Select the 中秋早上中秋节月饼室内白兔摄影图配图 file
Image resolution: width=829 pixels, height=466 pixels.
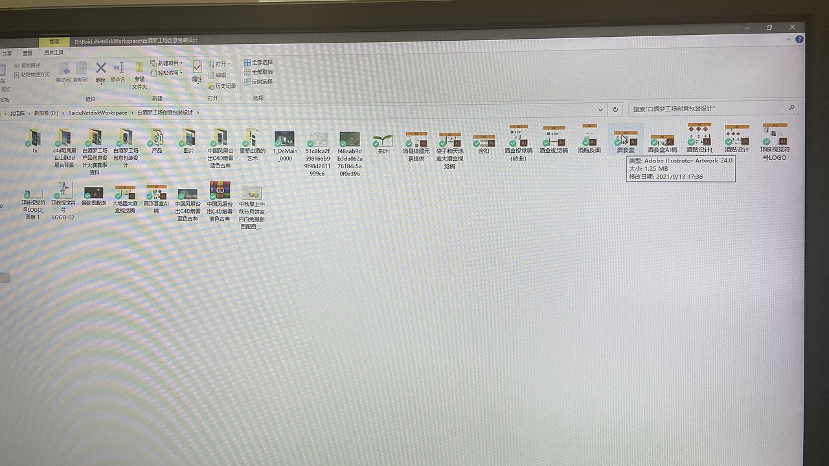(251, 208)
